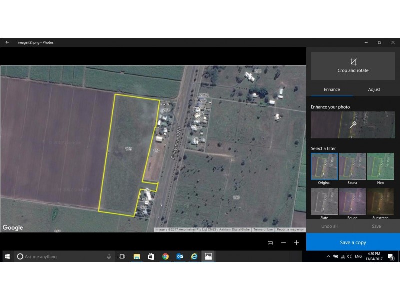Zoom in with the plus icon
The width and height of the screenshot is (400, 300).
point(296,243)
